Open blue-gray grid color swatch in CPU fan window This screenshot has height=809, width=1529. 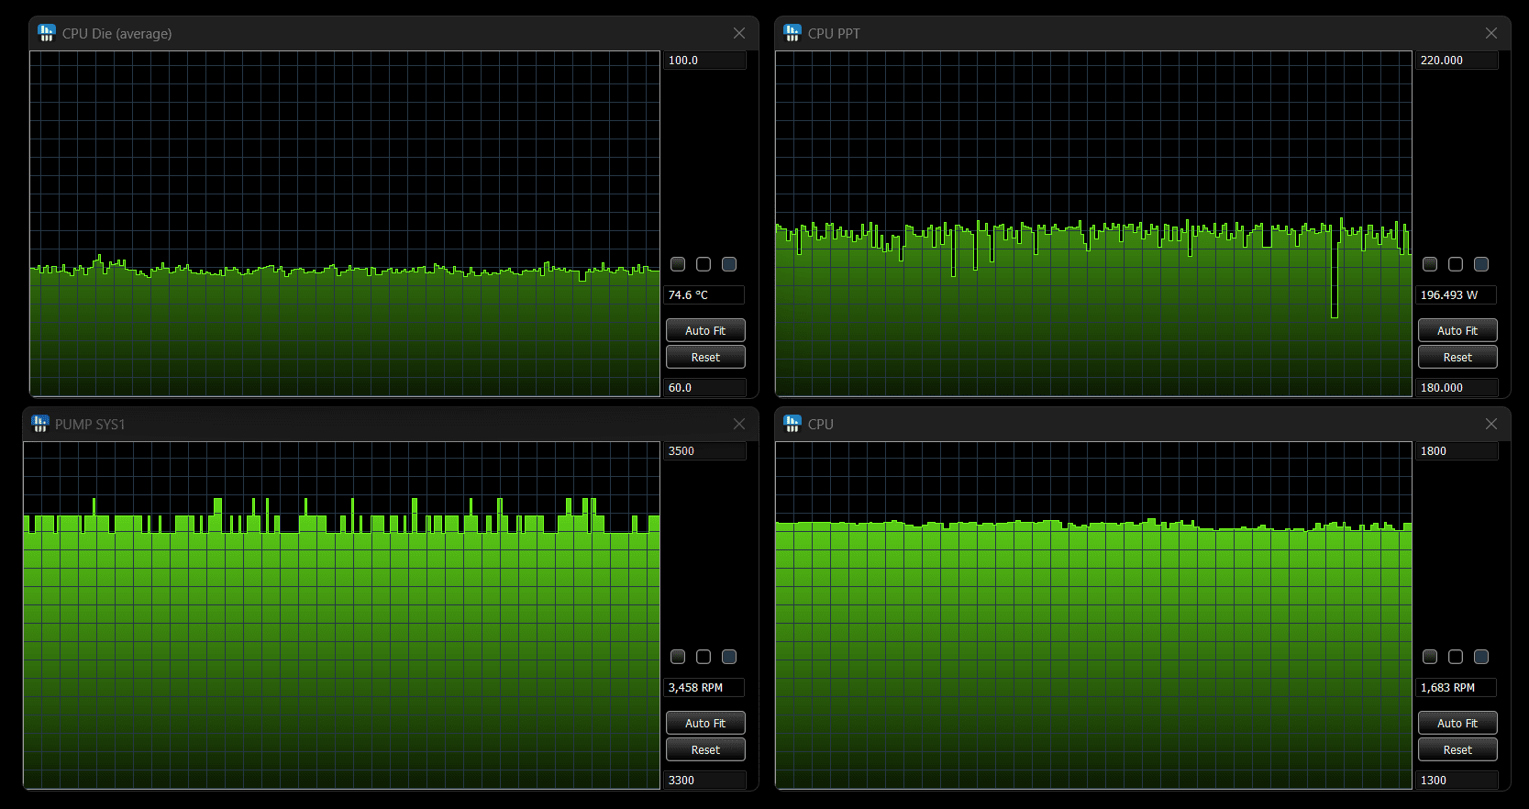pos(1481,657)
